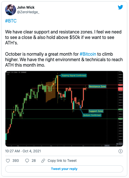Like the tweet with heart icon

click(8, 161)
